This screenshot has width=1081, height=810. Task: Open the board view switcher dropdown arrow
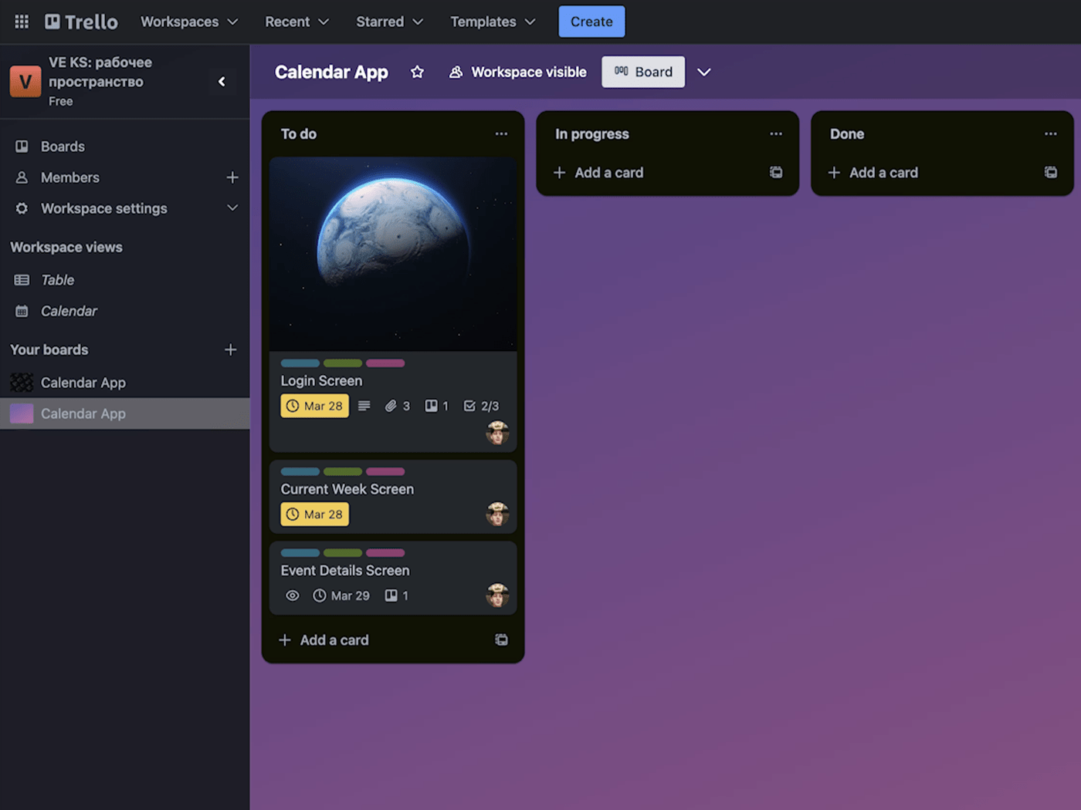(x=703, y=72)
